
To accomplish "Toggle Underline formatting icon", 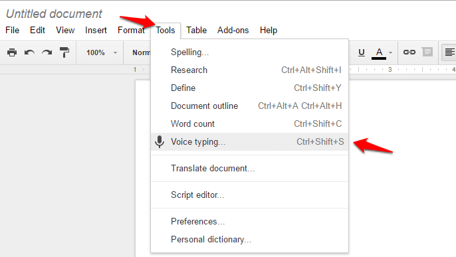I will coord(362,52).
